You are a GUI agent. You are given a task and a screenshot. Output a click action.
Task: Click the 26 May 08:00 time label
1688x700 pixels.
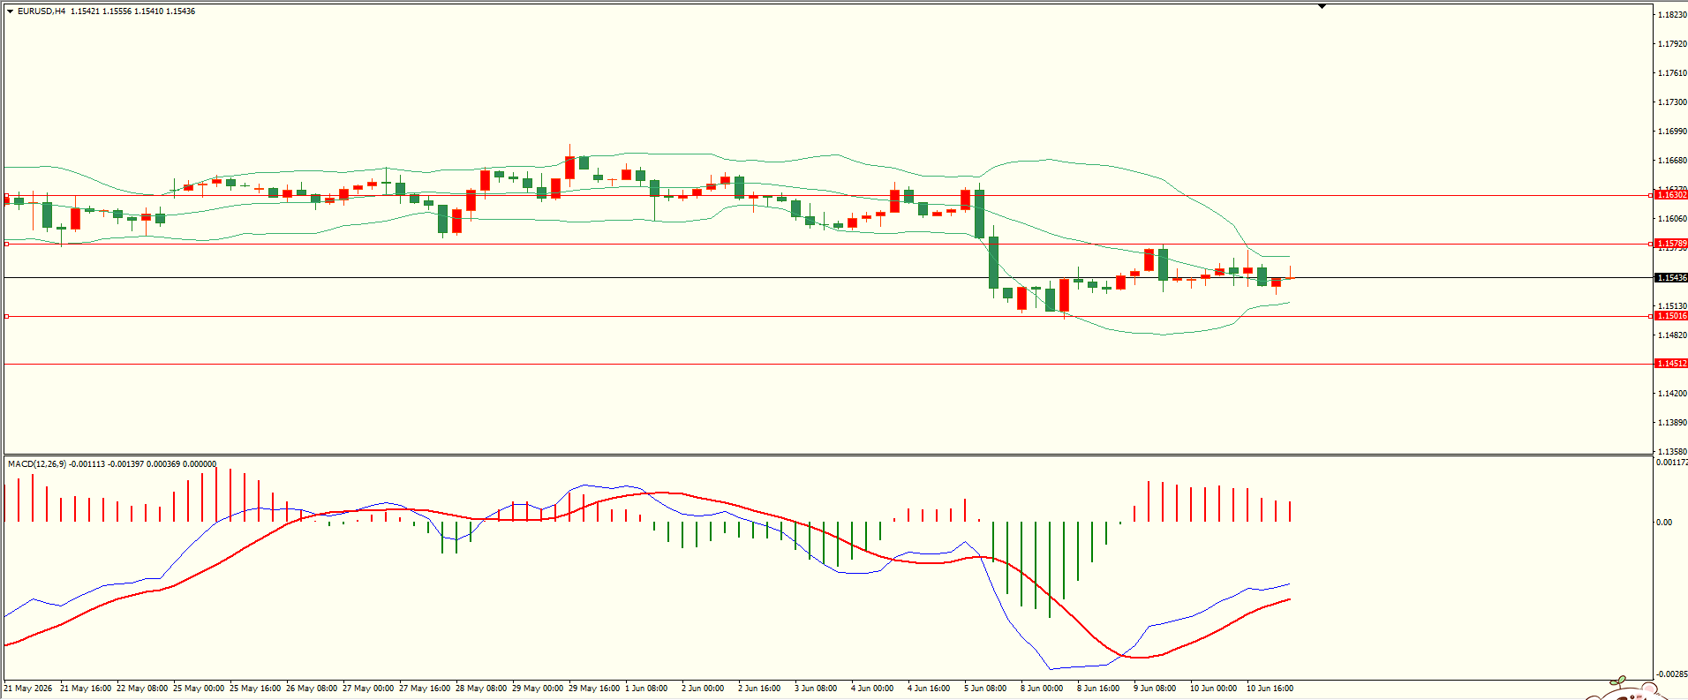[x=312, y=689]
